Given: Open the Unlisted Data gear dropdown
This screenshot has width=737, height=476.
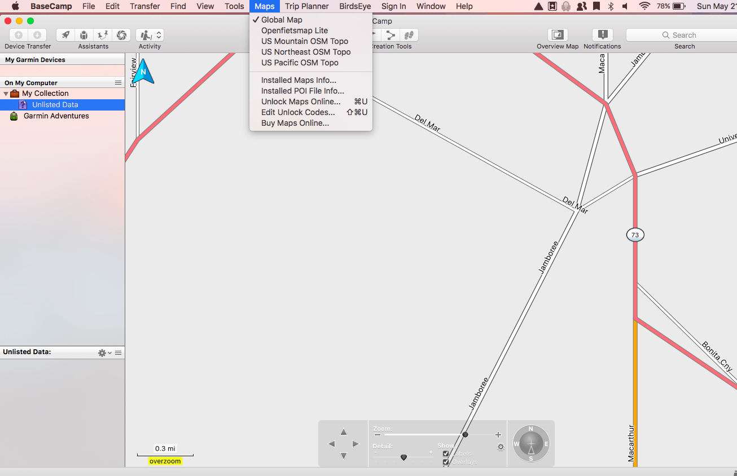Looking at the screenshot, I should point(102,352).
